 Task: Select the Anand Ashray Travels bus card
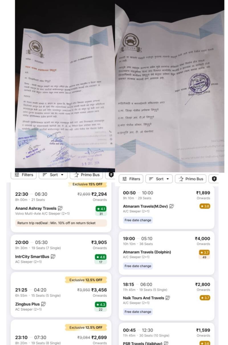(x=61, y=206)
